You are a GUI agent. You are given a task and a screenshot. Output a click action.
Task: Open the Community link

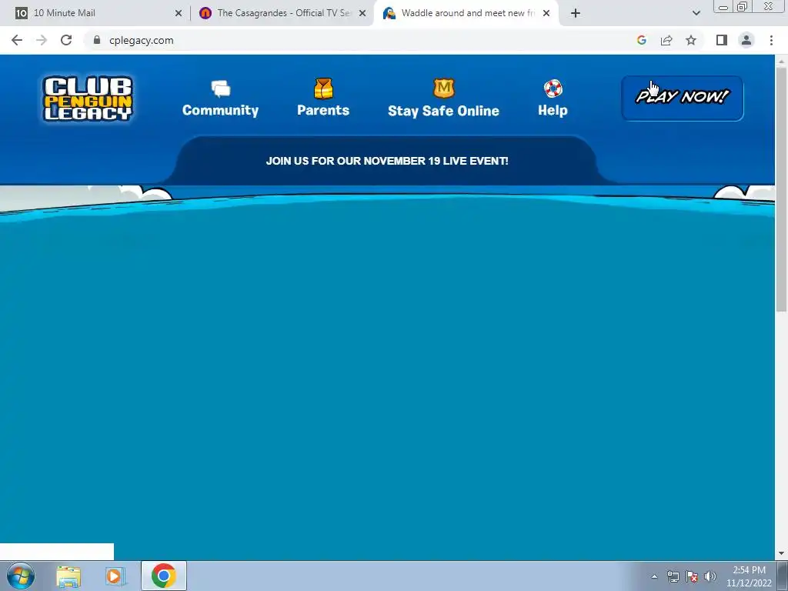click(221, 110)
